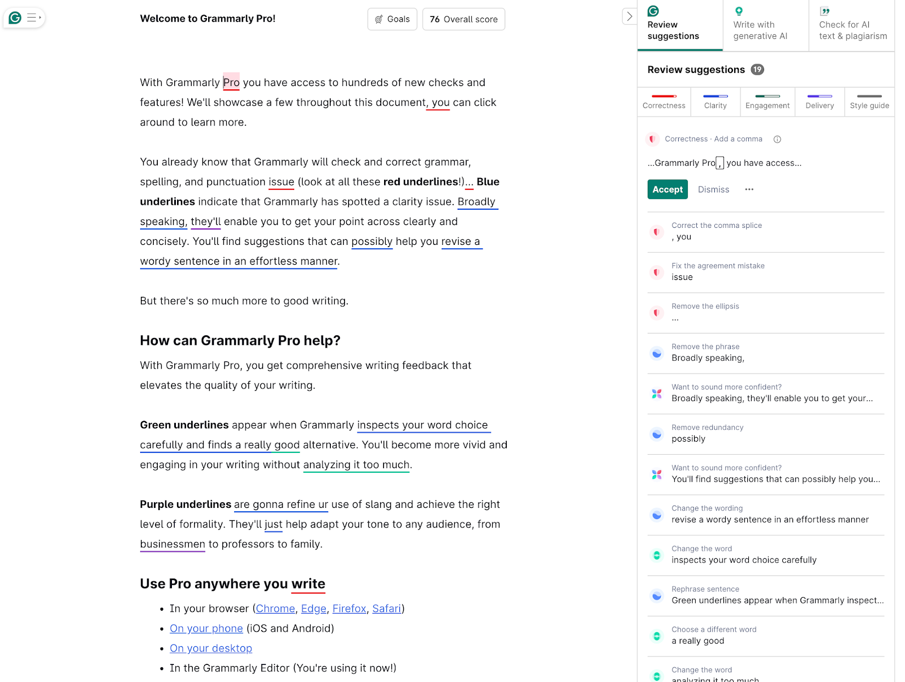
Task: Click the target icon on the Goals button
Action: pos(378,19)
